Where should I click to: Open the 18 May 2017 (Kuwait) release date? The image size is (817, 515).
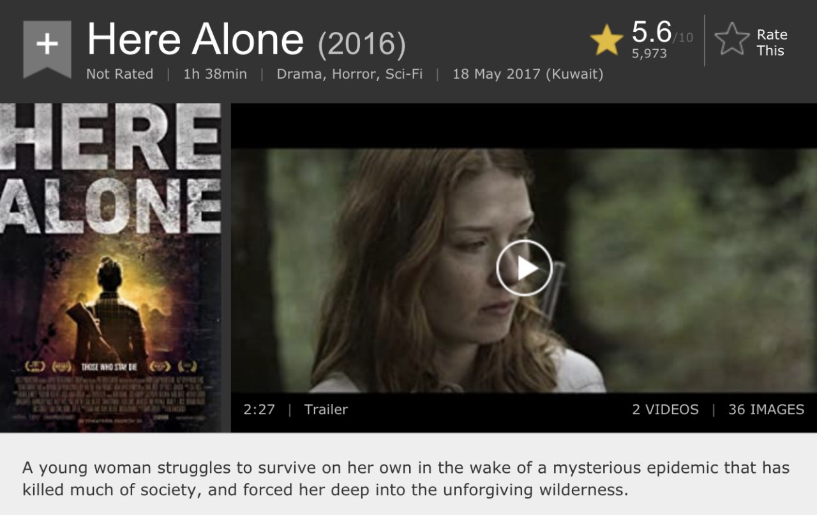pyautogui.click(x=528, y=74)
